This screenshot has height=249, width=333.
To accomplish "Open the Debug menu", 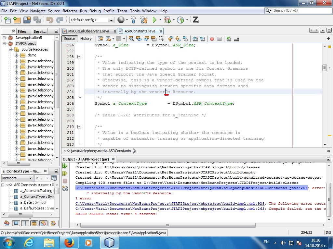I will point(95,11).
